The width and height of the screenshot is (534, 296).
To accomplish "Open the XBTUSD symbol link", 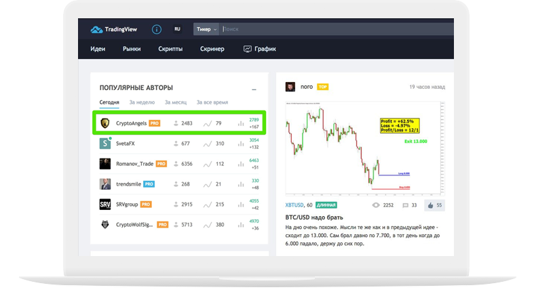I will [294, 205].
